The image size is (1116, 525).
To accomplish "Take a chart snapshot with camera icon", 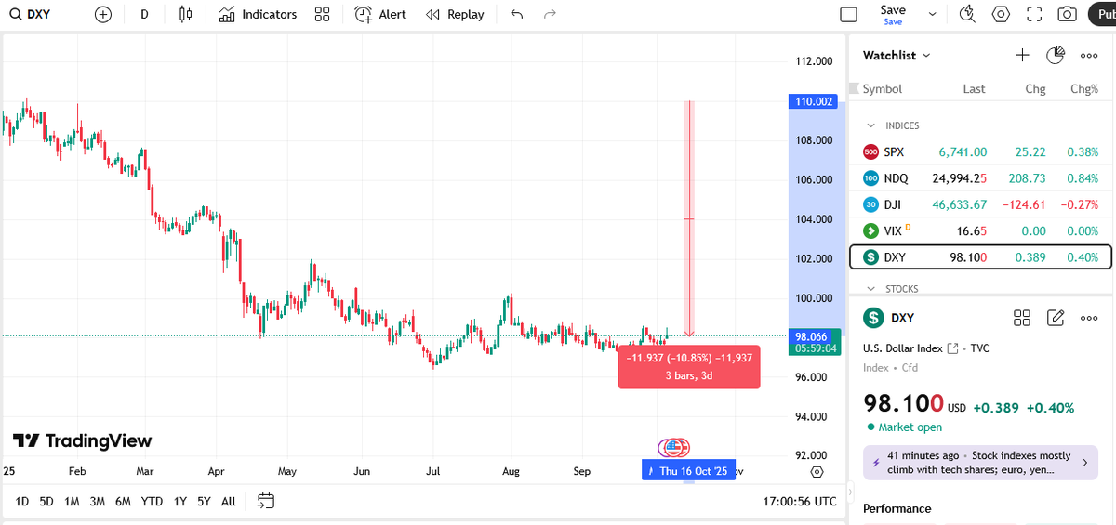I will 1068,14.
